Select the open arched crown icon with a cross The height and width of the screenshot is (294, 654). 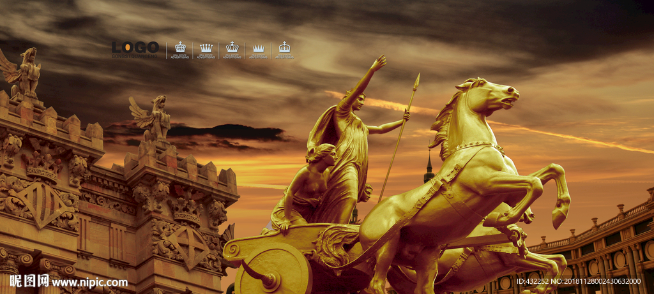click(x=232, y=46)
